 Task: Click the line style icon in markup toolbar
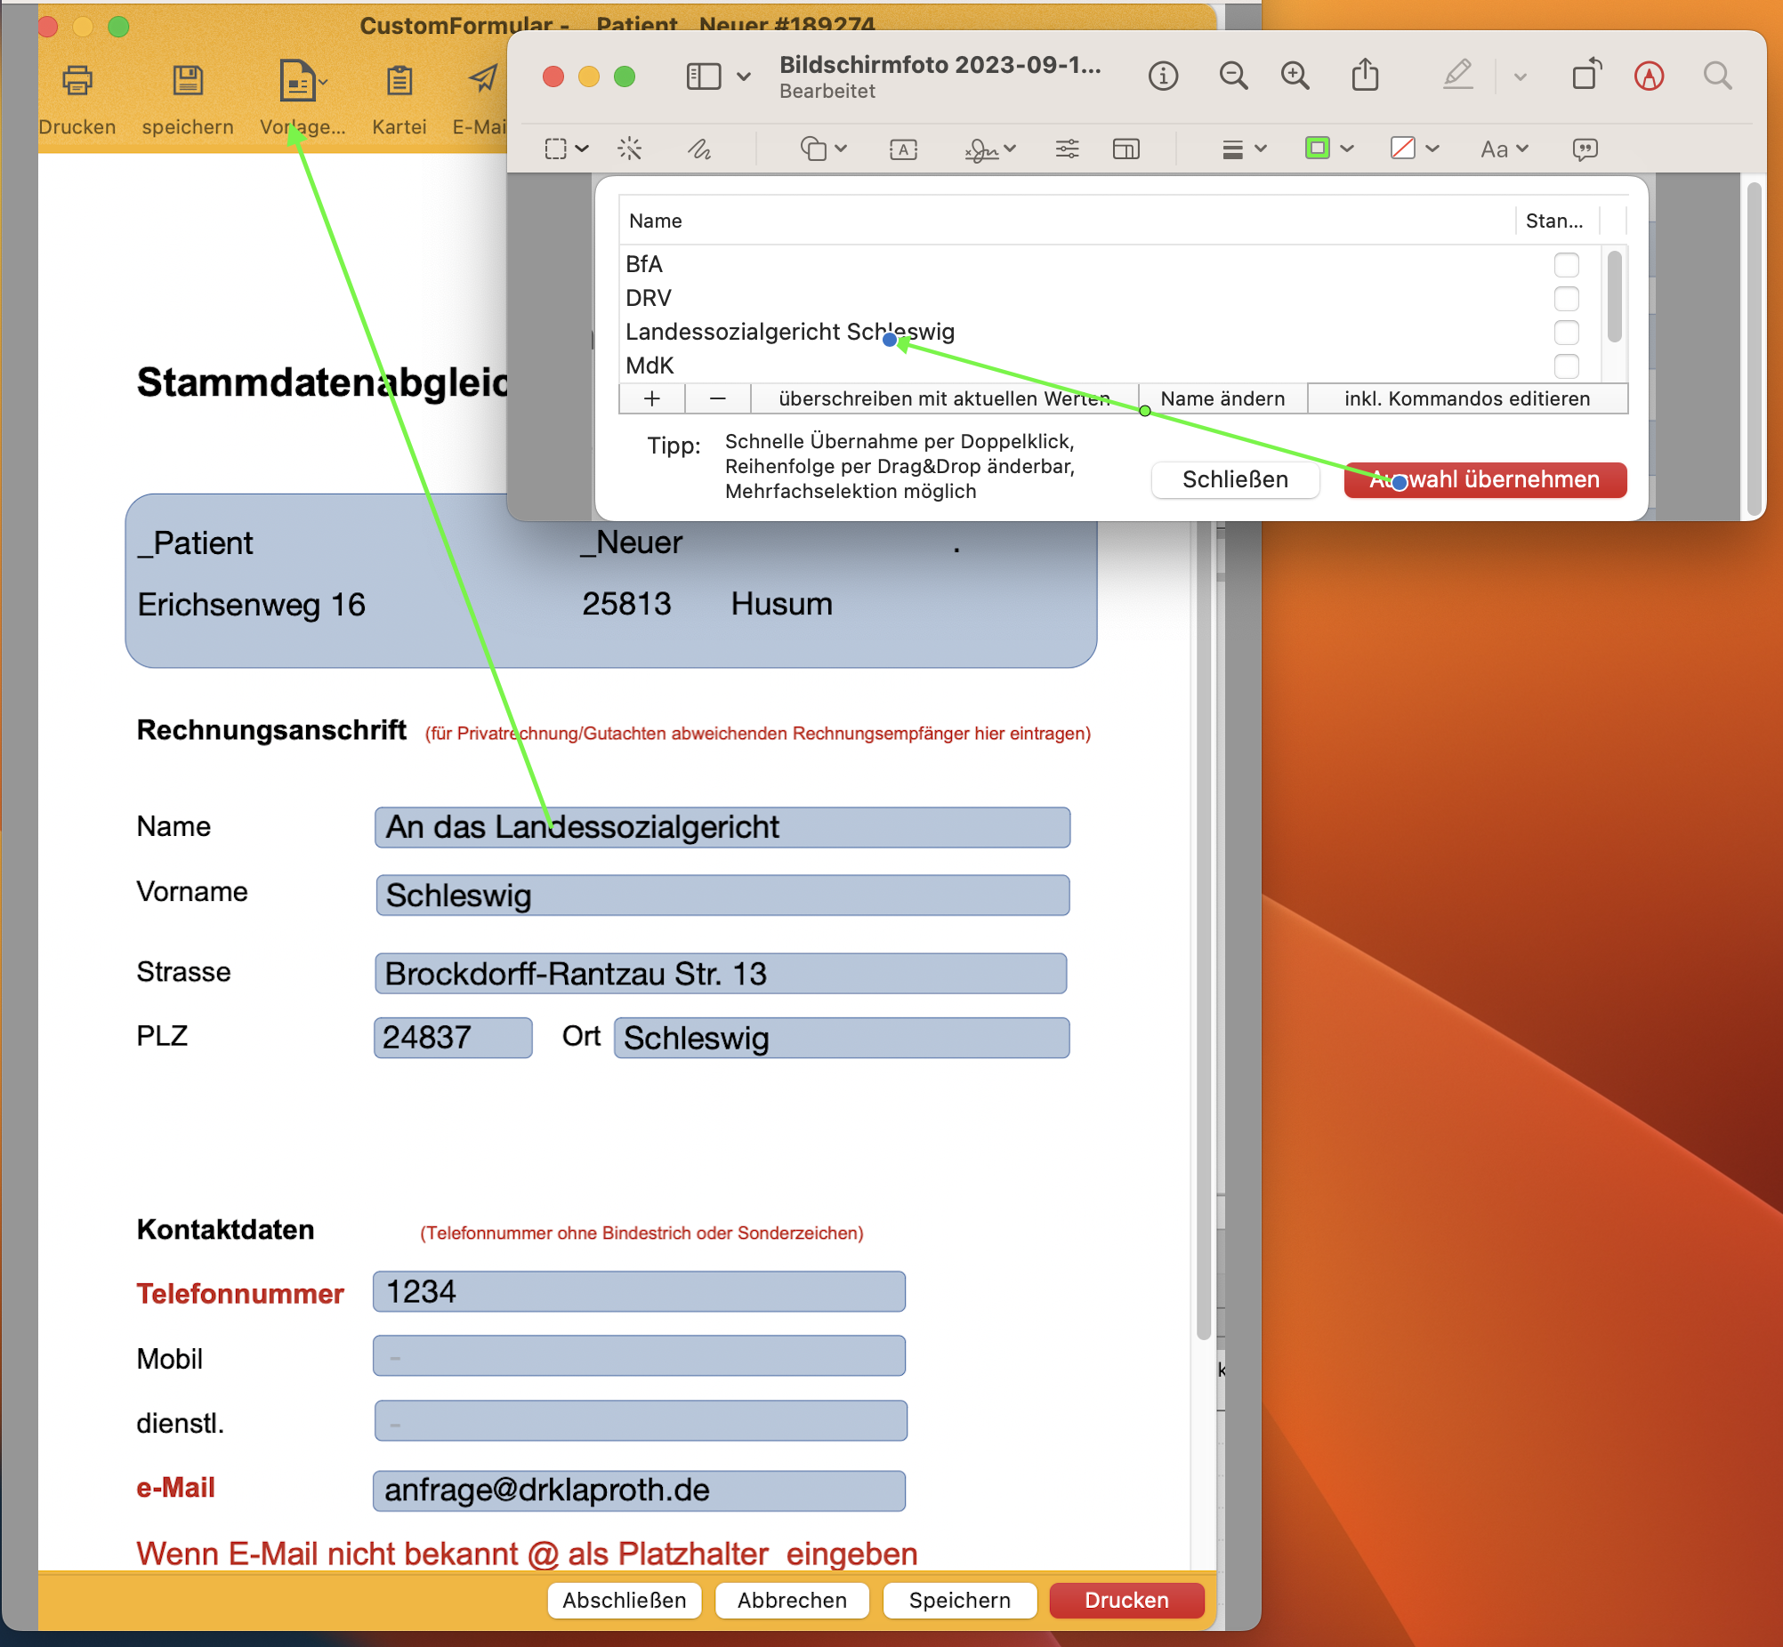click(1232, 149)
